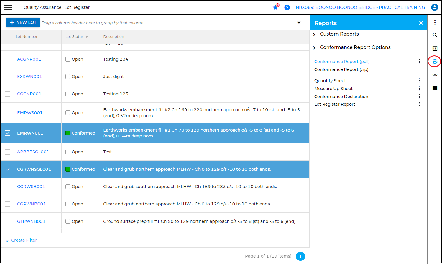Tick the checkbox for lot ACGNR001
The width and height of the screenshot is (442, 264).
coord(8,59)
